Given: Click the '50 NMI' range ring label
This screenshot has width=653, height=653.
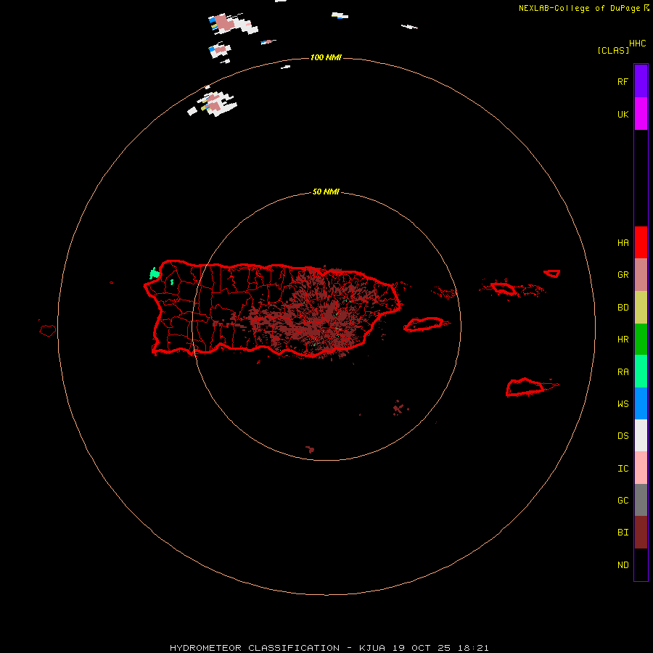Looking at the screenshot, I should click(x=326, y=192).
